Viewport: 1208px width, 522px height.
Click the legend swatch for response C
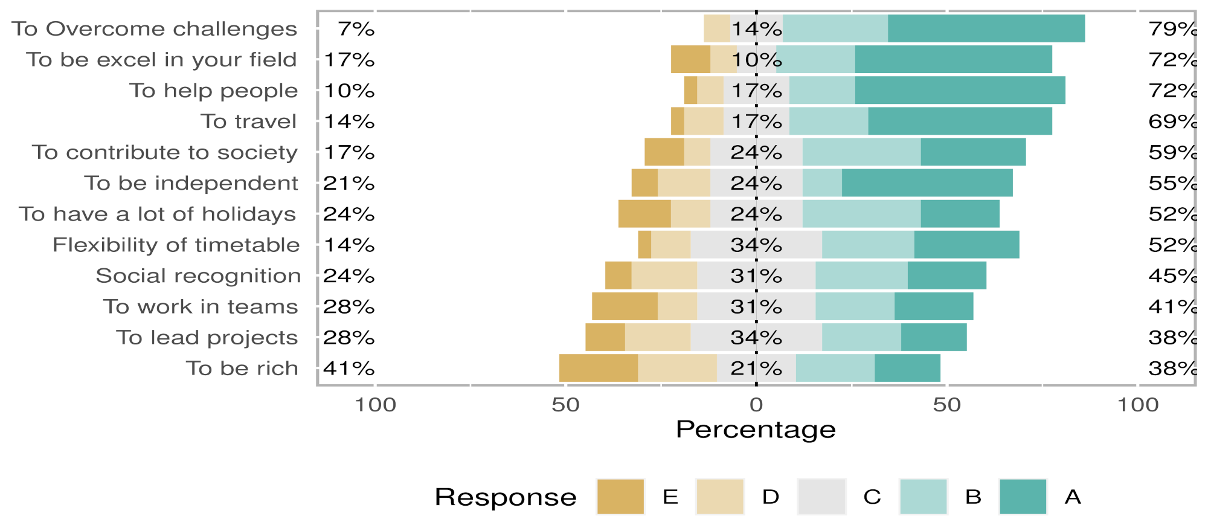[821, 497]
